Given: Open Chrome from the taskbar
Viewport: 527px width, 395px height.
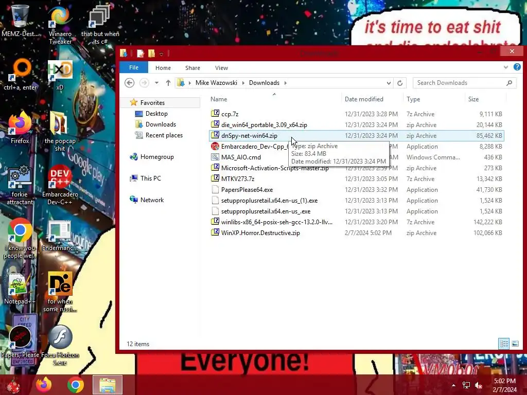Looking at the screenshot, I should tap(75, 385).
